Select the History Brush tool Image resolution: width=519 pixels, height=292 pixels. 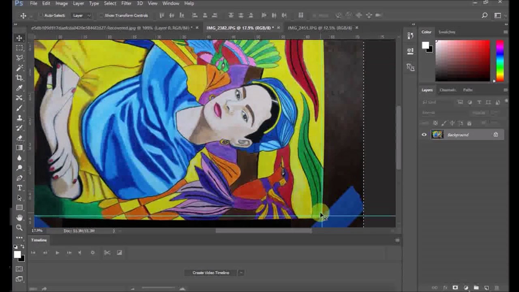pyautogui.click(x=19, y=128)
